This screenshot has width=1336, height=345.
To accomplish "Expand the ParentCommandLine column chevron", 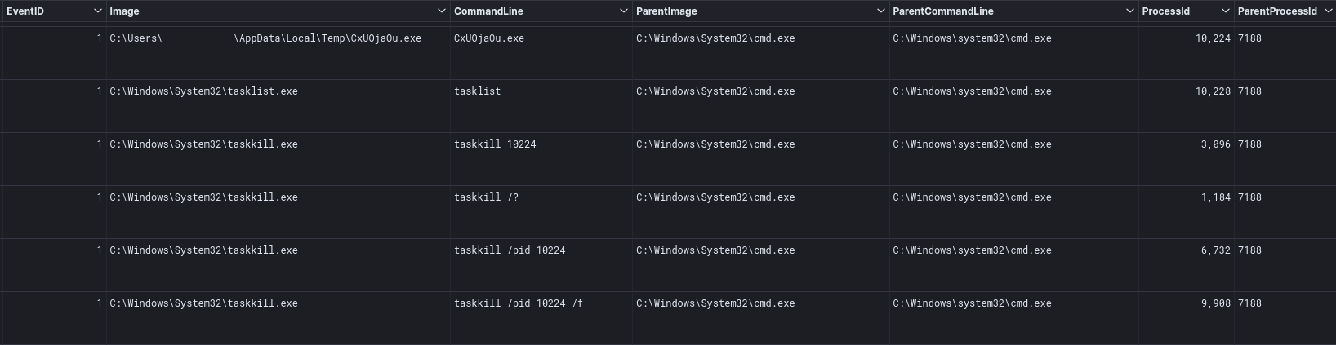I will point(1130,11).
